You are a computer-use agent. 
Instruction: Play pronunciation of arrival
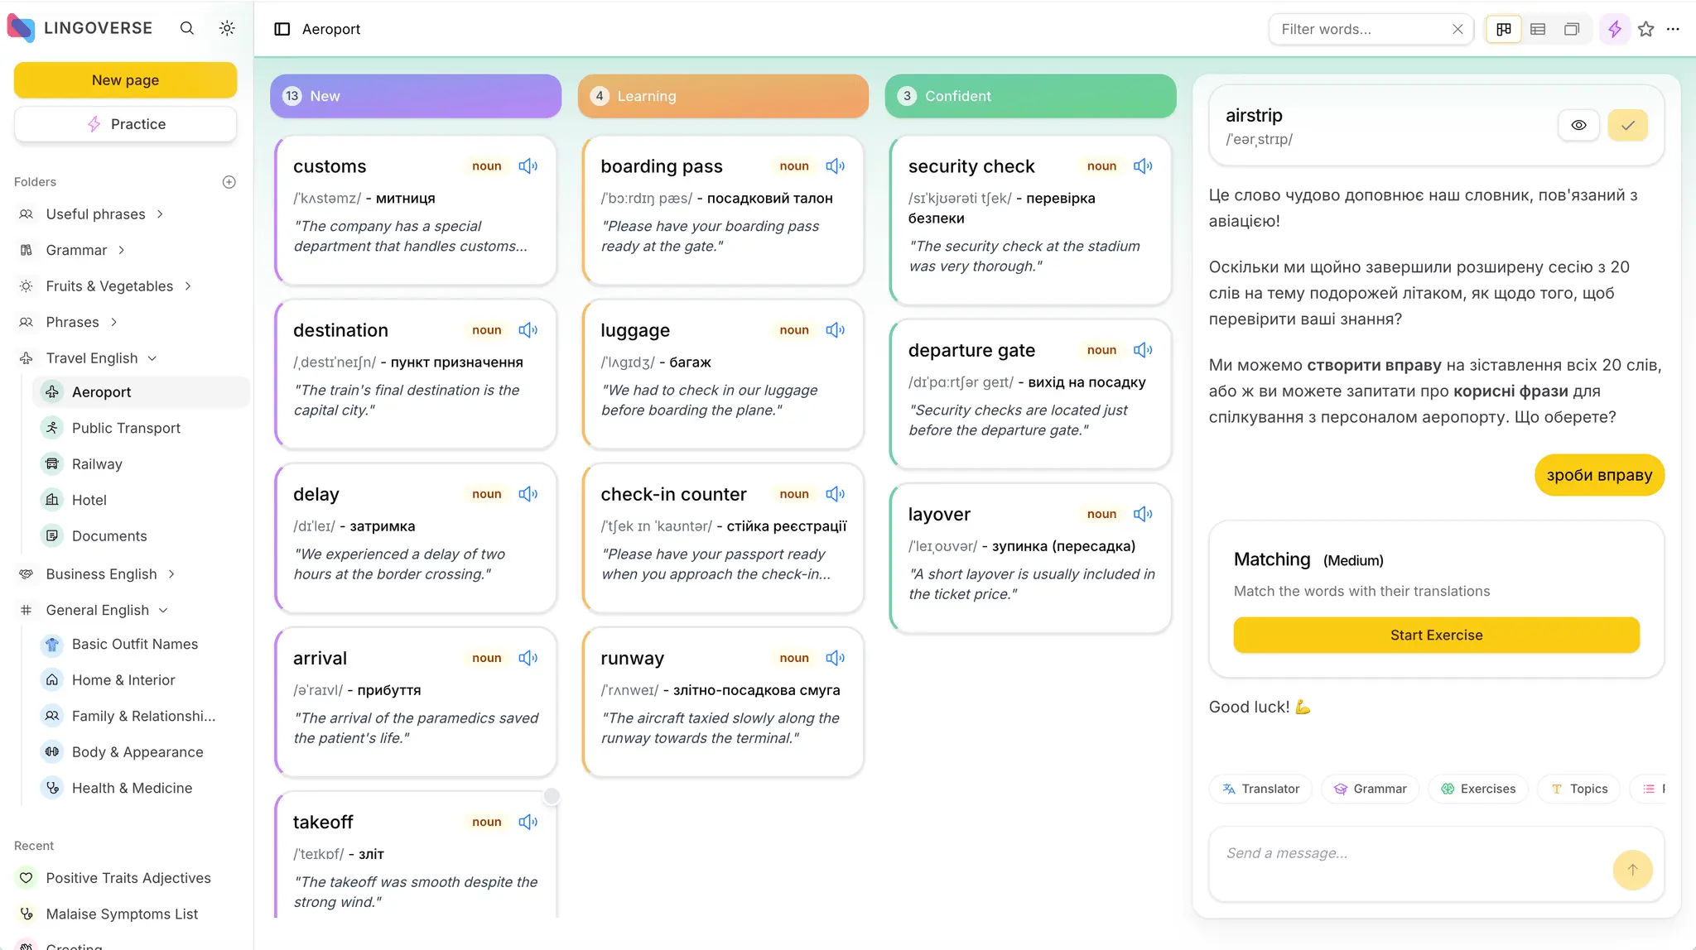(528, 658)
